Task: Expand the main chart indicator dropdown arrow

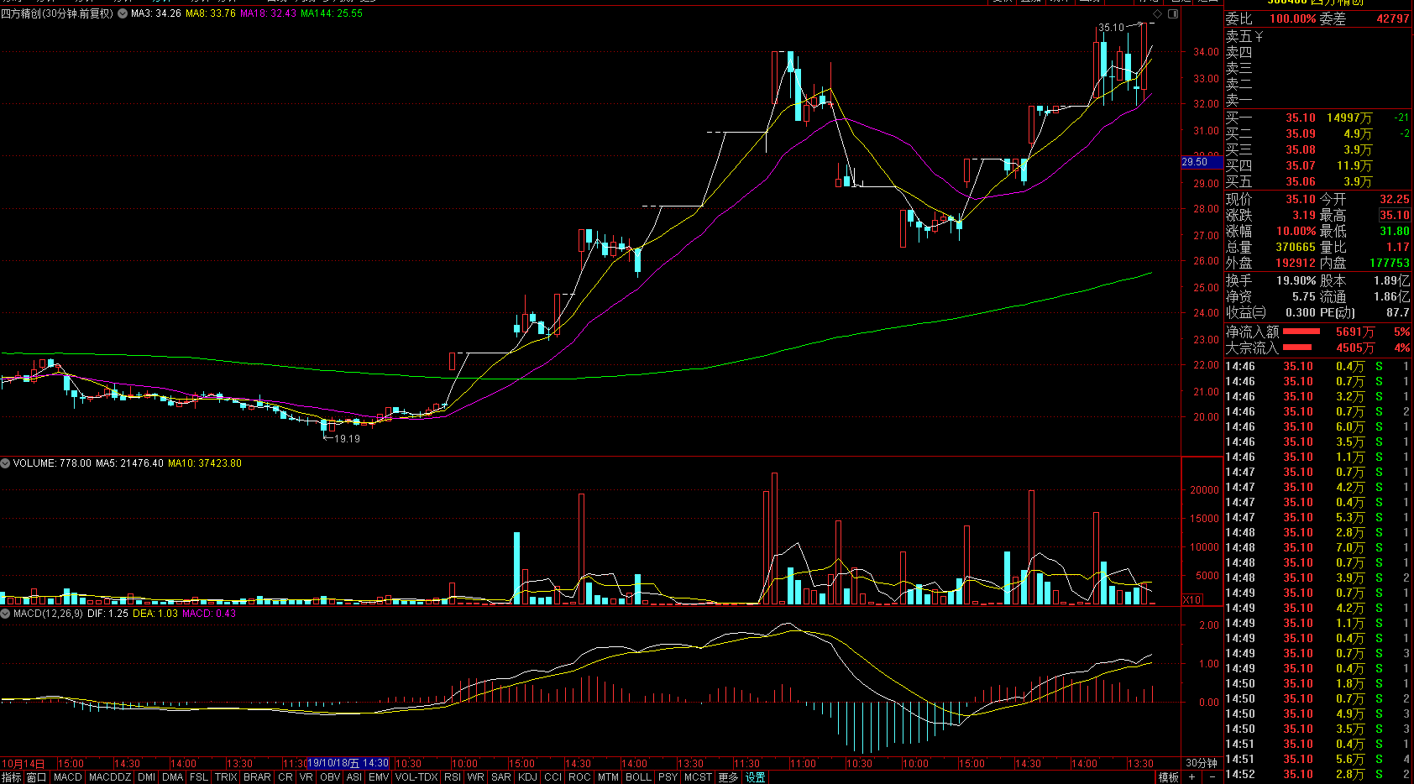Action: pyautogui.click(x=123, y=14)
